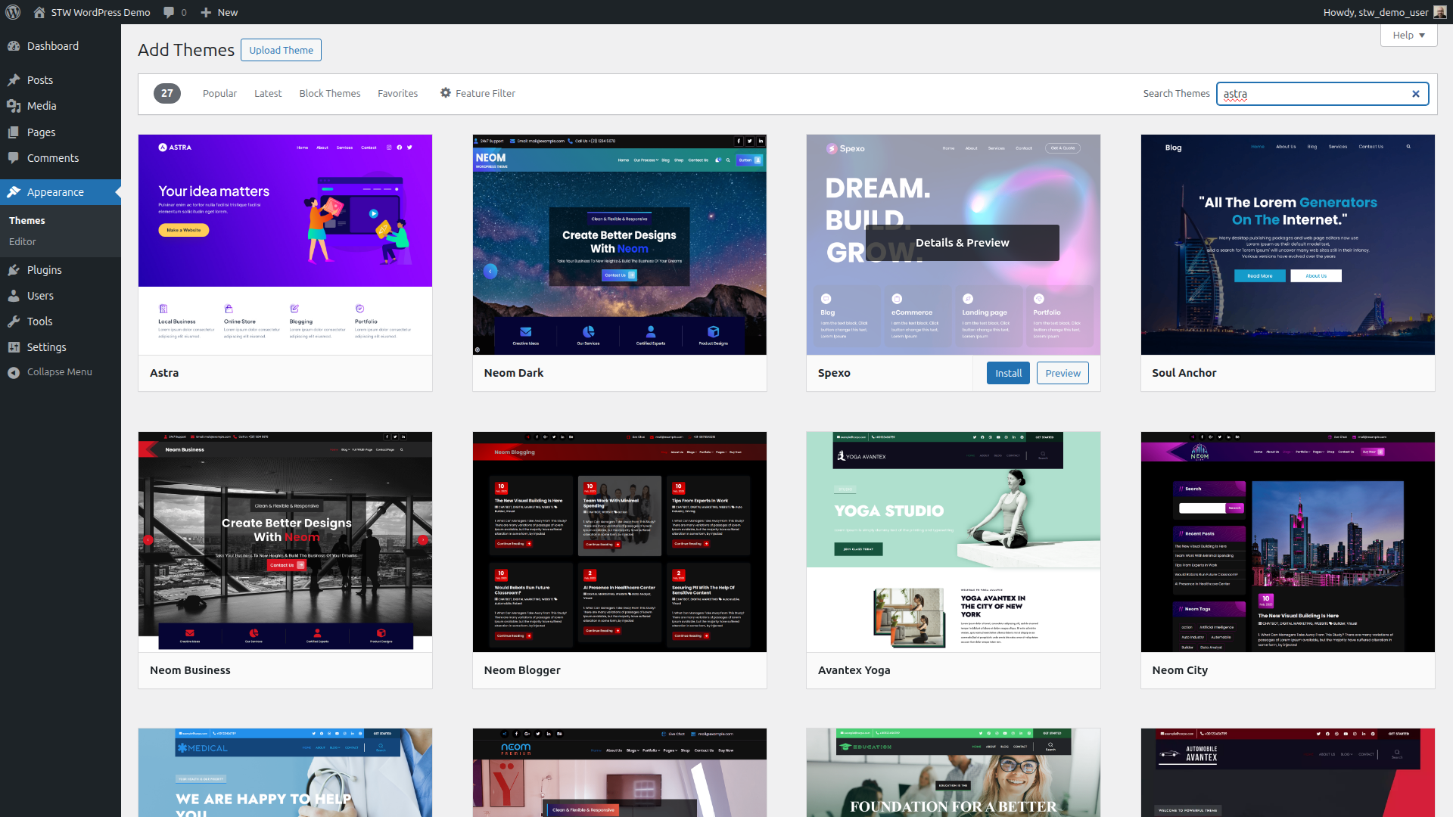Click the Astra theme name
Image resolution: width=1453 pixels, height=817 pixels.
[164, 373]
